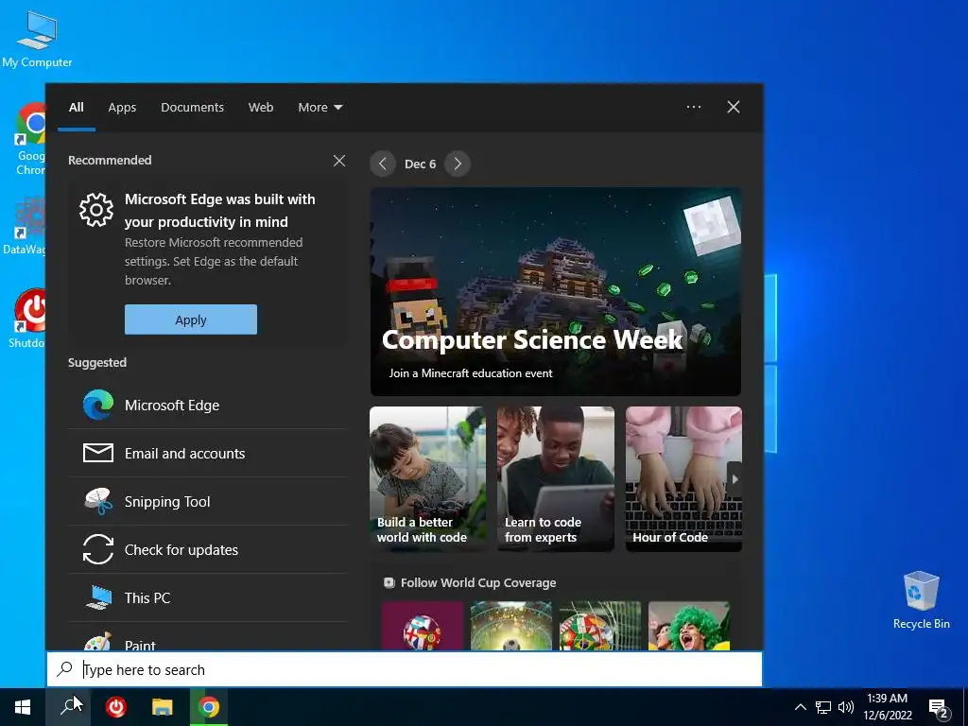Open the Email and accounts envelope icon
The height and width of the screenshot is (726, 968).
pos(98,453)
